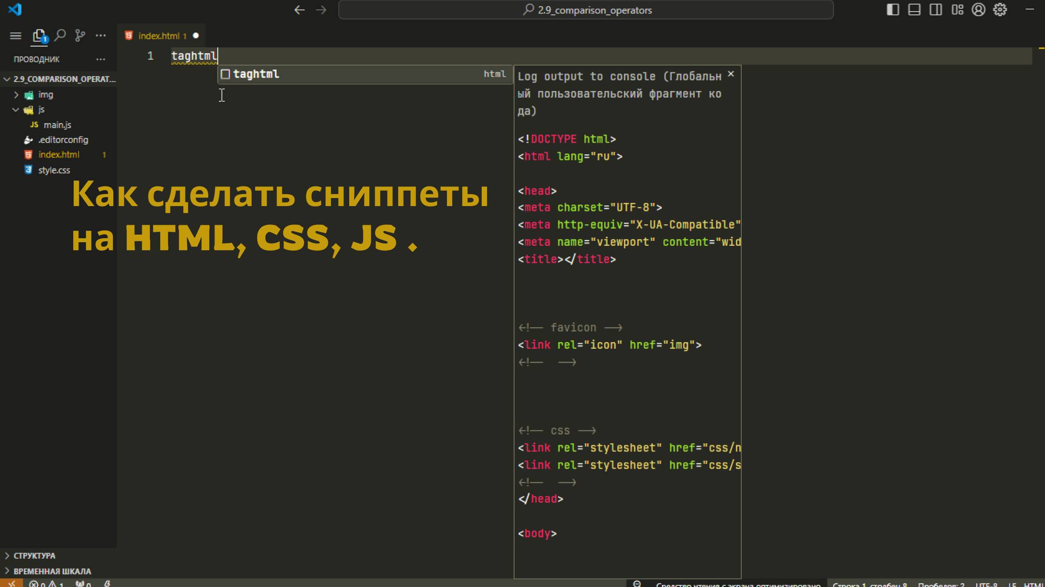
Task: Click ports forwarded indicator in status bar
Action: [83, 584]
